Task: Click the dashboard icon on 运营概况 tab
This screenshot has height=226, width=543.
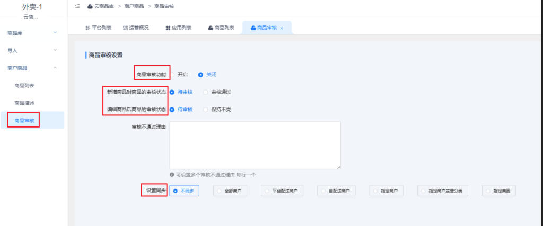Action: click(x=125, y=28)
